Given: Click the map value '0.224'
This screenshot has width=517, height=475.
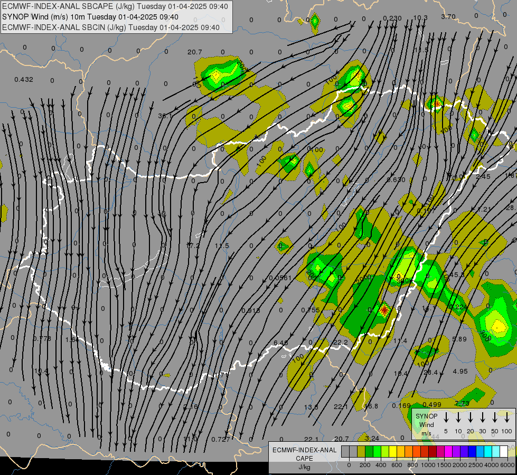Looking at the screenshot, I should 458,307.
